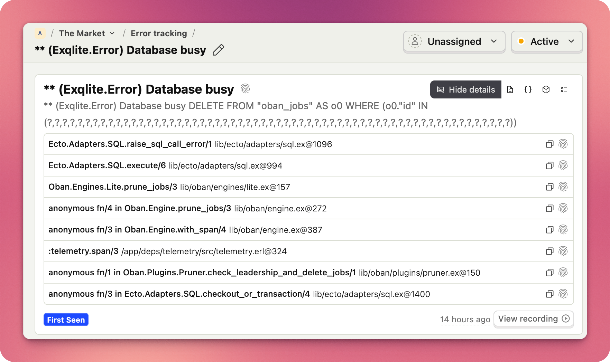Open the document view icon

(510, 90)
